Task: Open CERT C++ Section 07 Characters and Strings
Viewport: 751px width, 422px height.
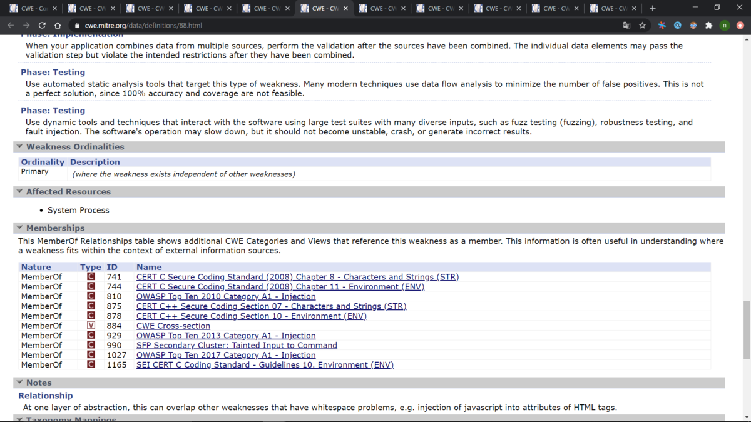Action: pos(271,306)
